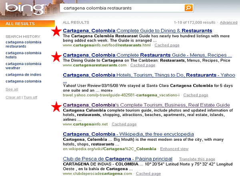
Task: Click the orange magnifier search button
Action: [189, 8]
